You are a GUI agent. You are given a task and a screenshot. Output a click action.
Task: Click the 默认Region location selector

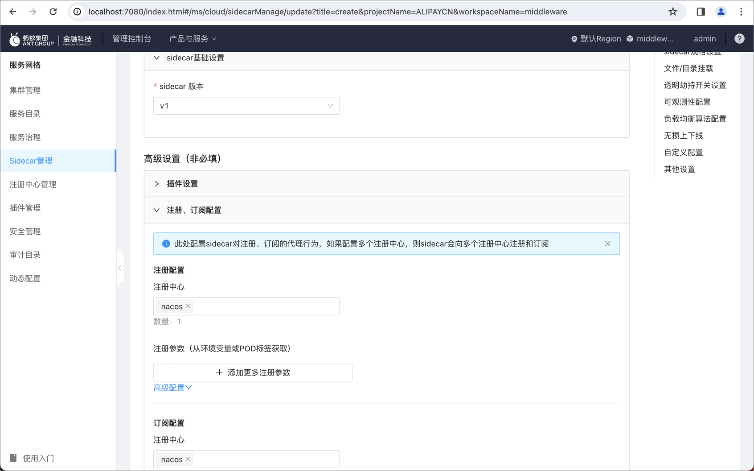596,39
